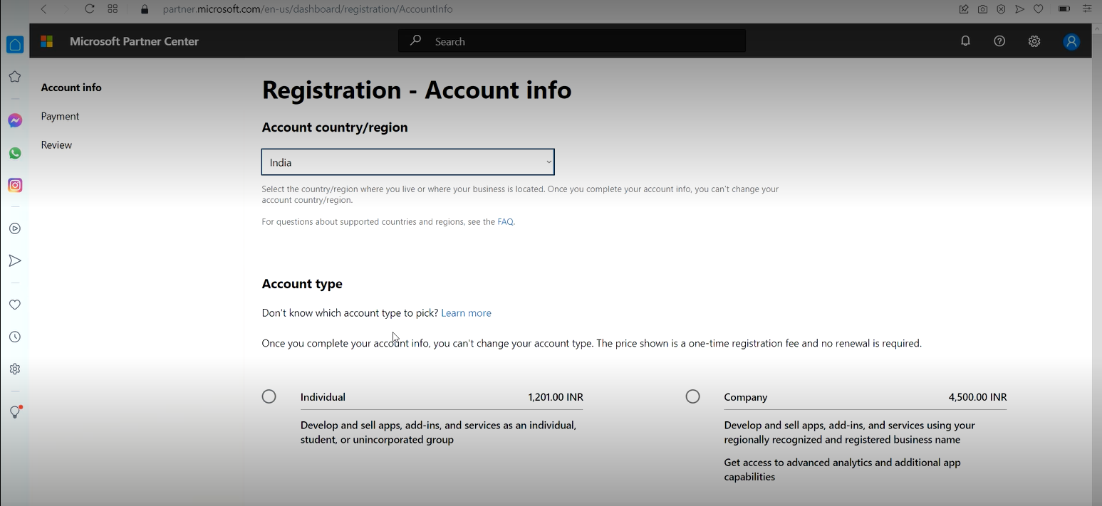Viewport: 1102px width, 506px height.
Task: Open the FAQ link
Action: pos(505,222)
